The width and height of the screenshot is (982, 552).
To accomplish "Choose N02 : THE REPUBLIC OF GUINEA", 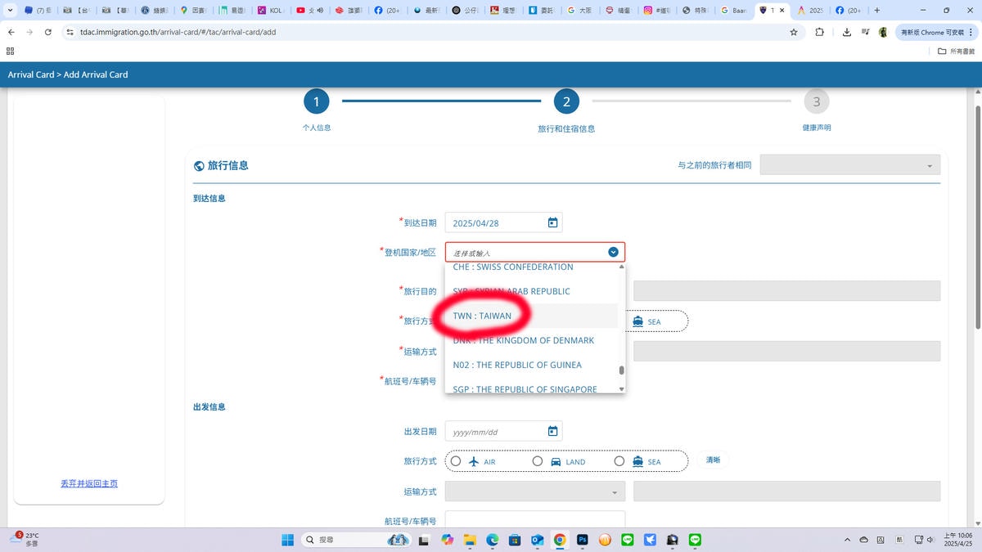I will point(531,365).
